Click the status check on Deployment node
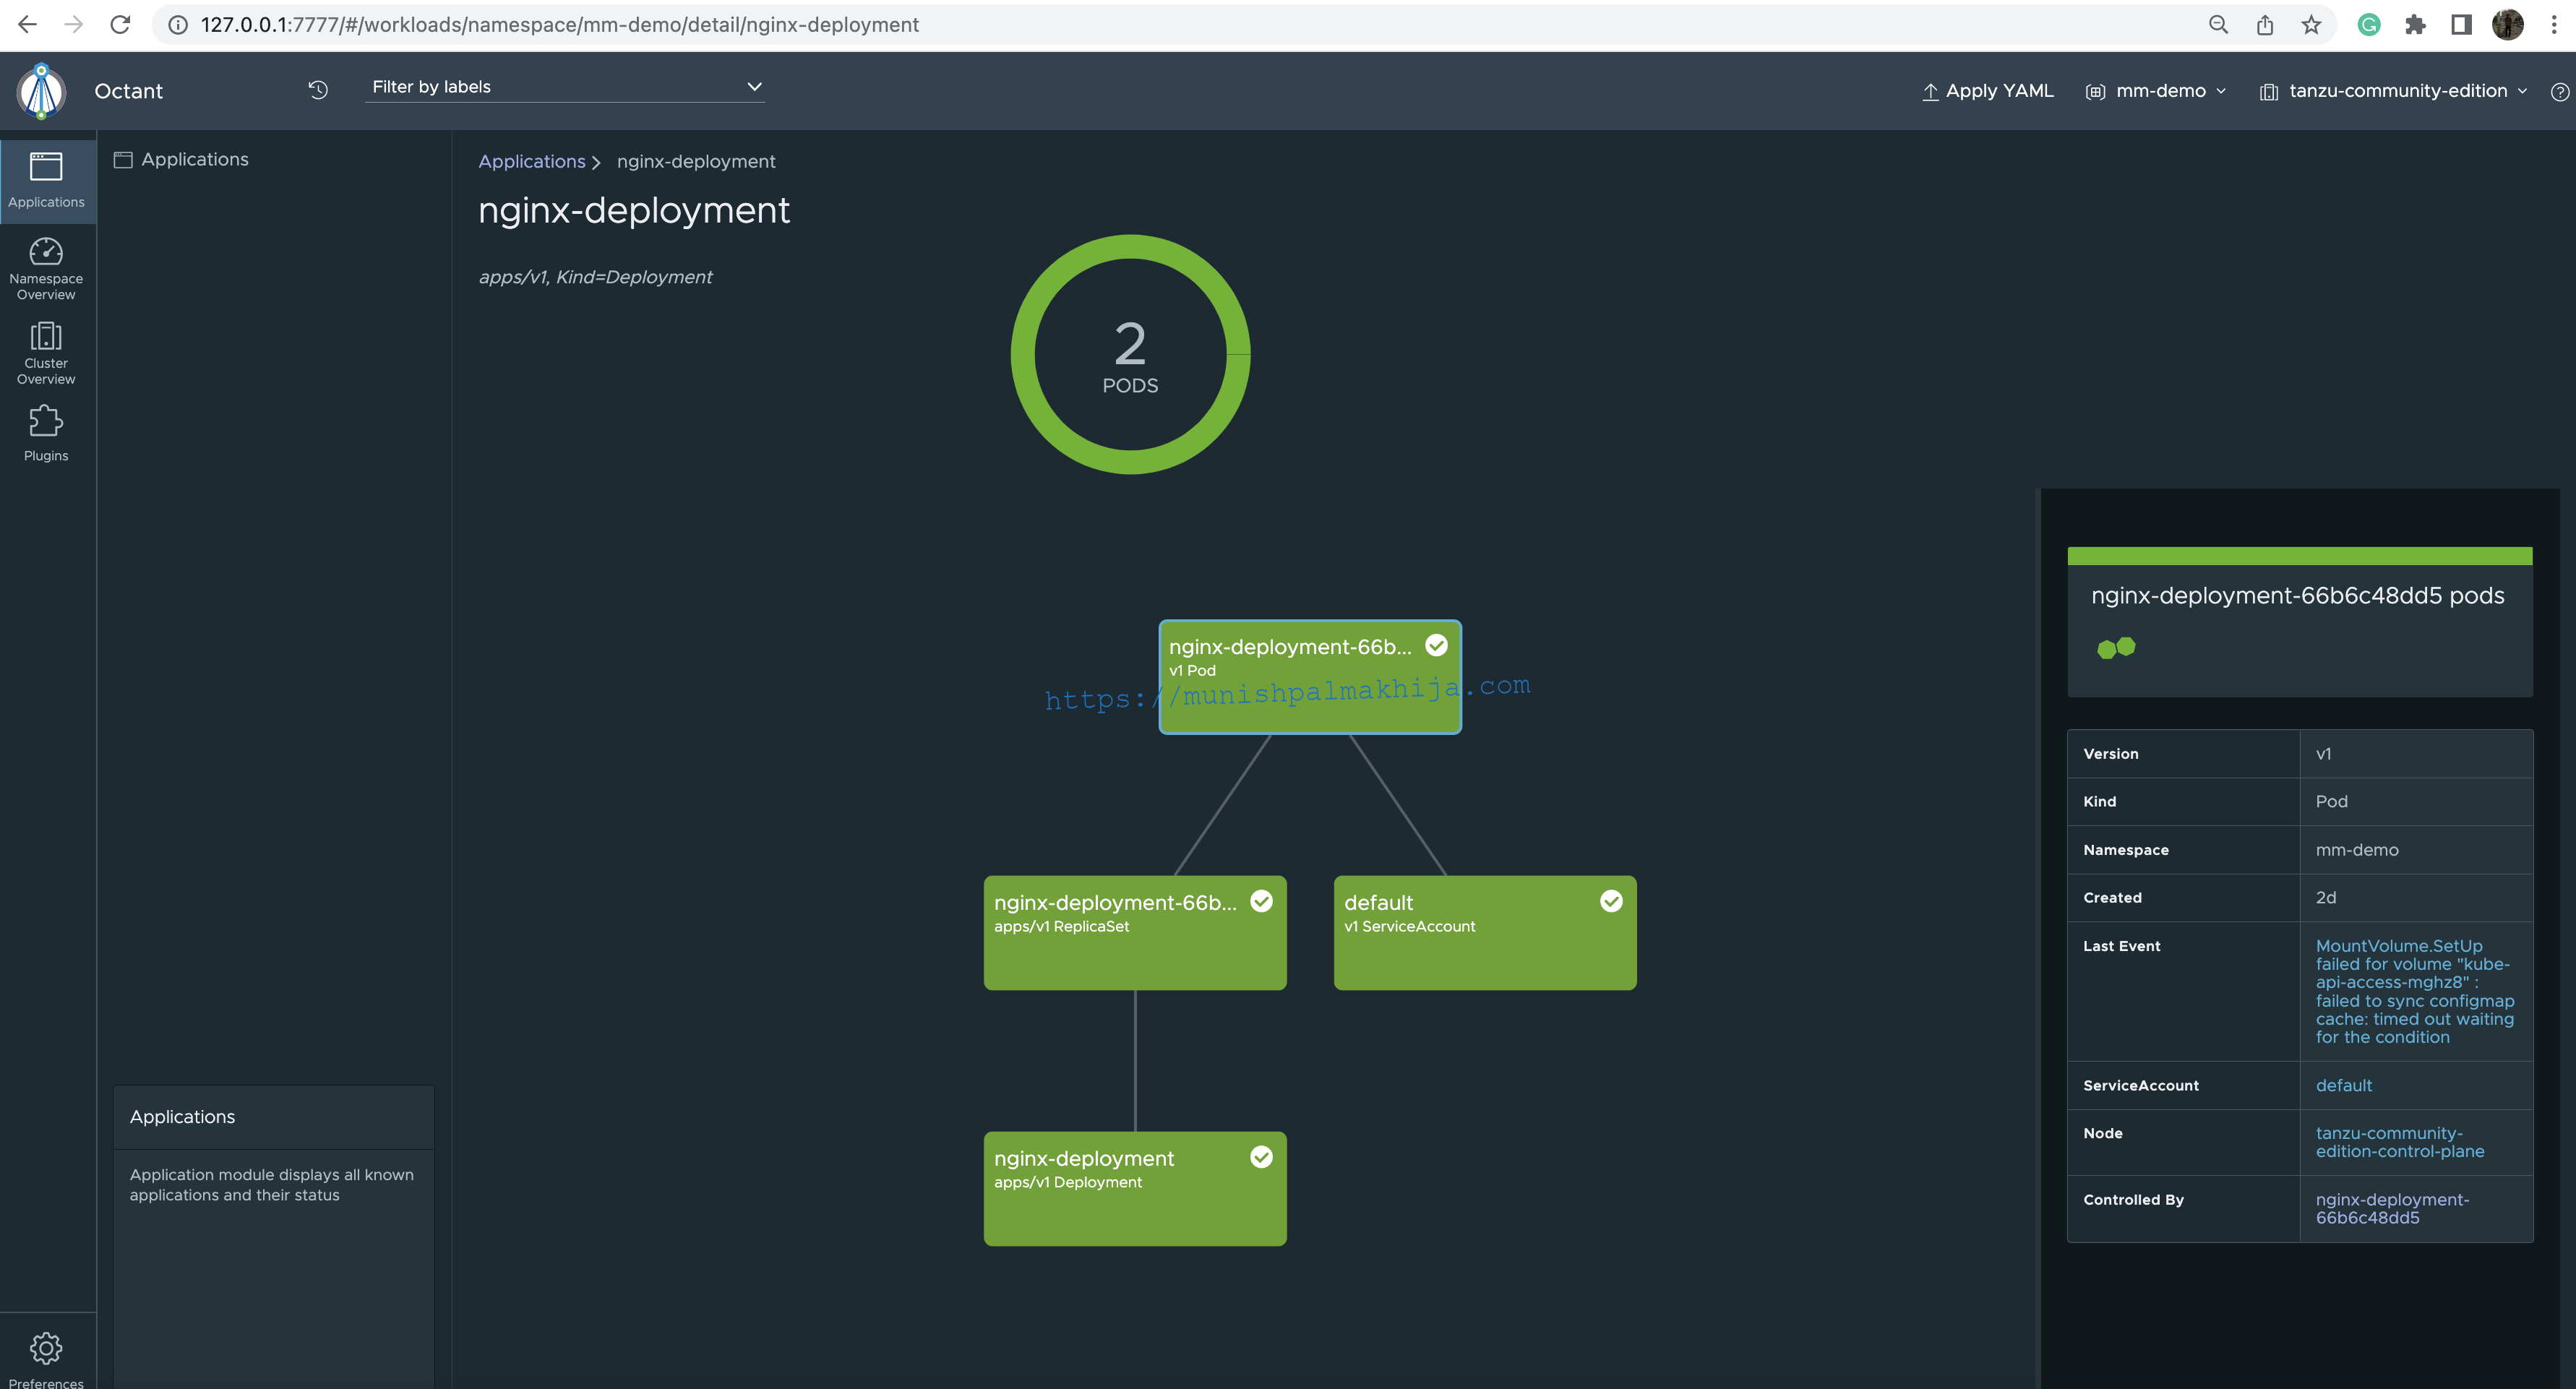 click(x=1262, y=1157)
